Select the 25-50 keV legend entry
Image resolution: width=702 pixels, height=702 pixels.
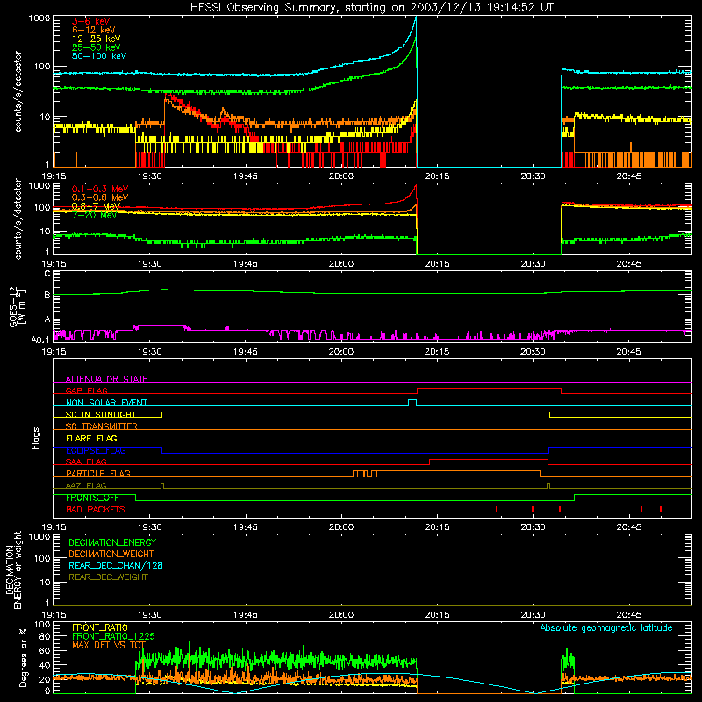coord(97,47)
